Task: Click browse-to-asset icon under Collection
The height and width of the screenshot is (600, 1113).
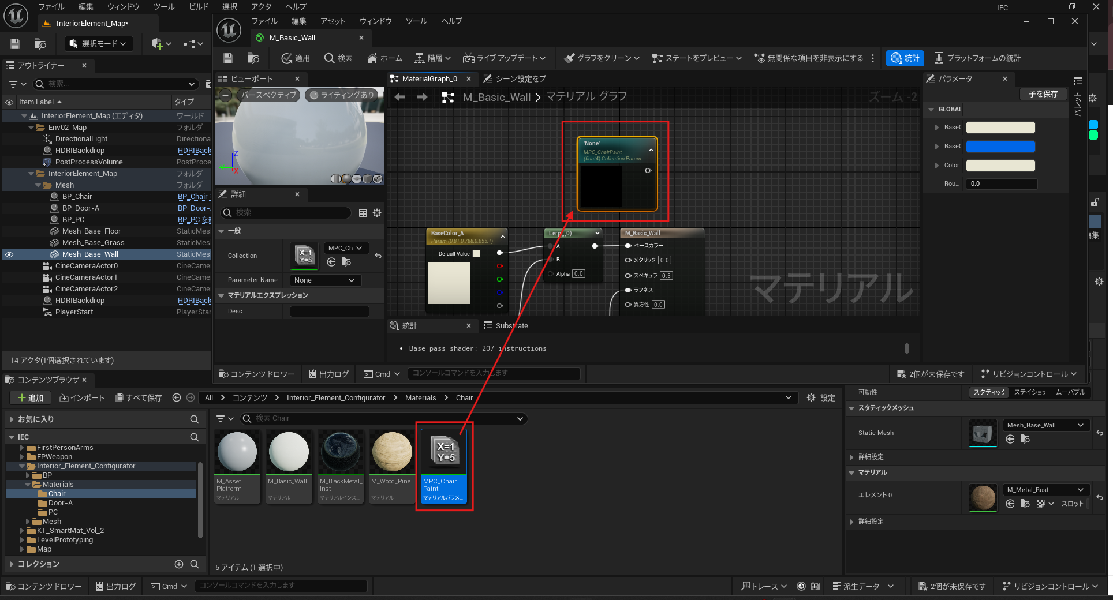Action: click(346, 262)
